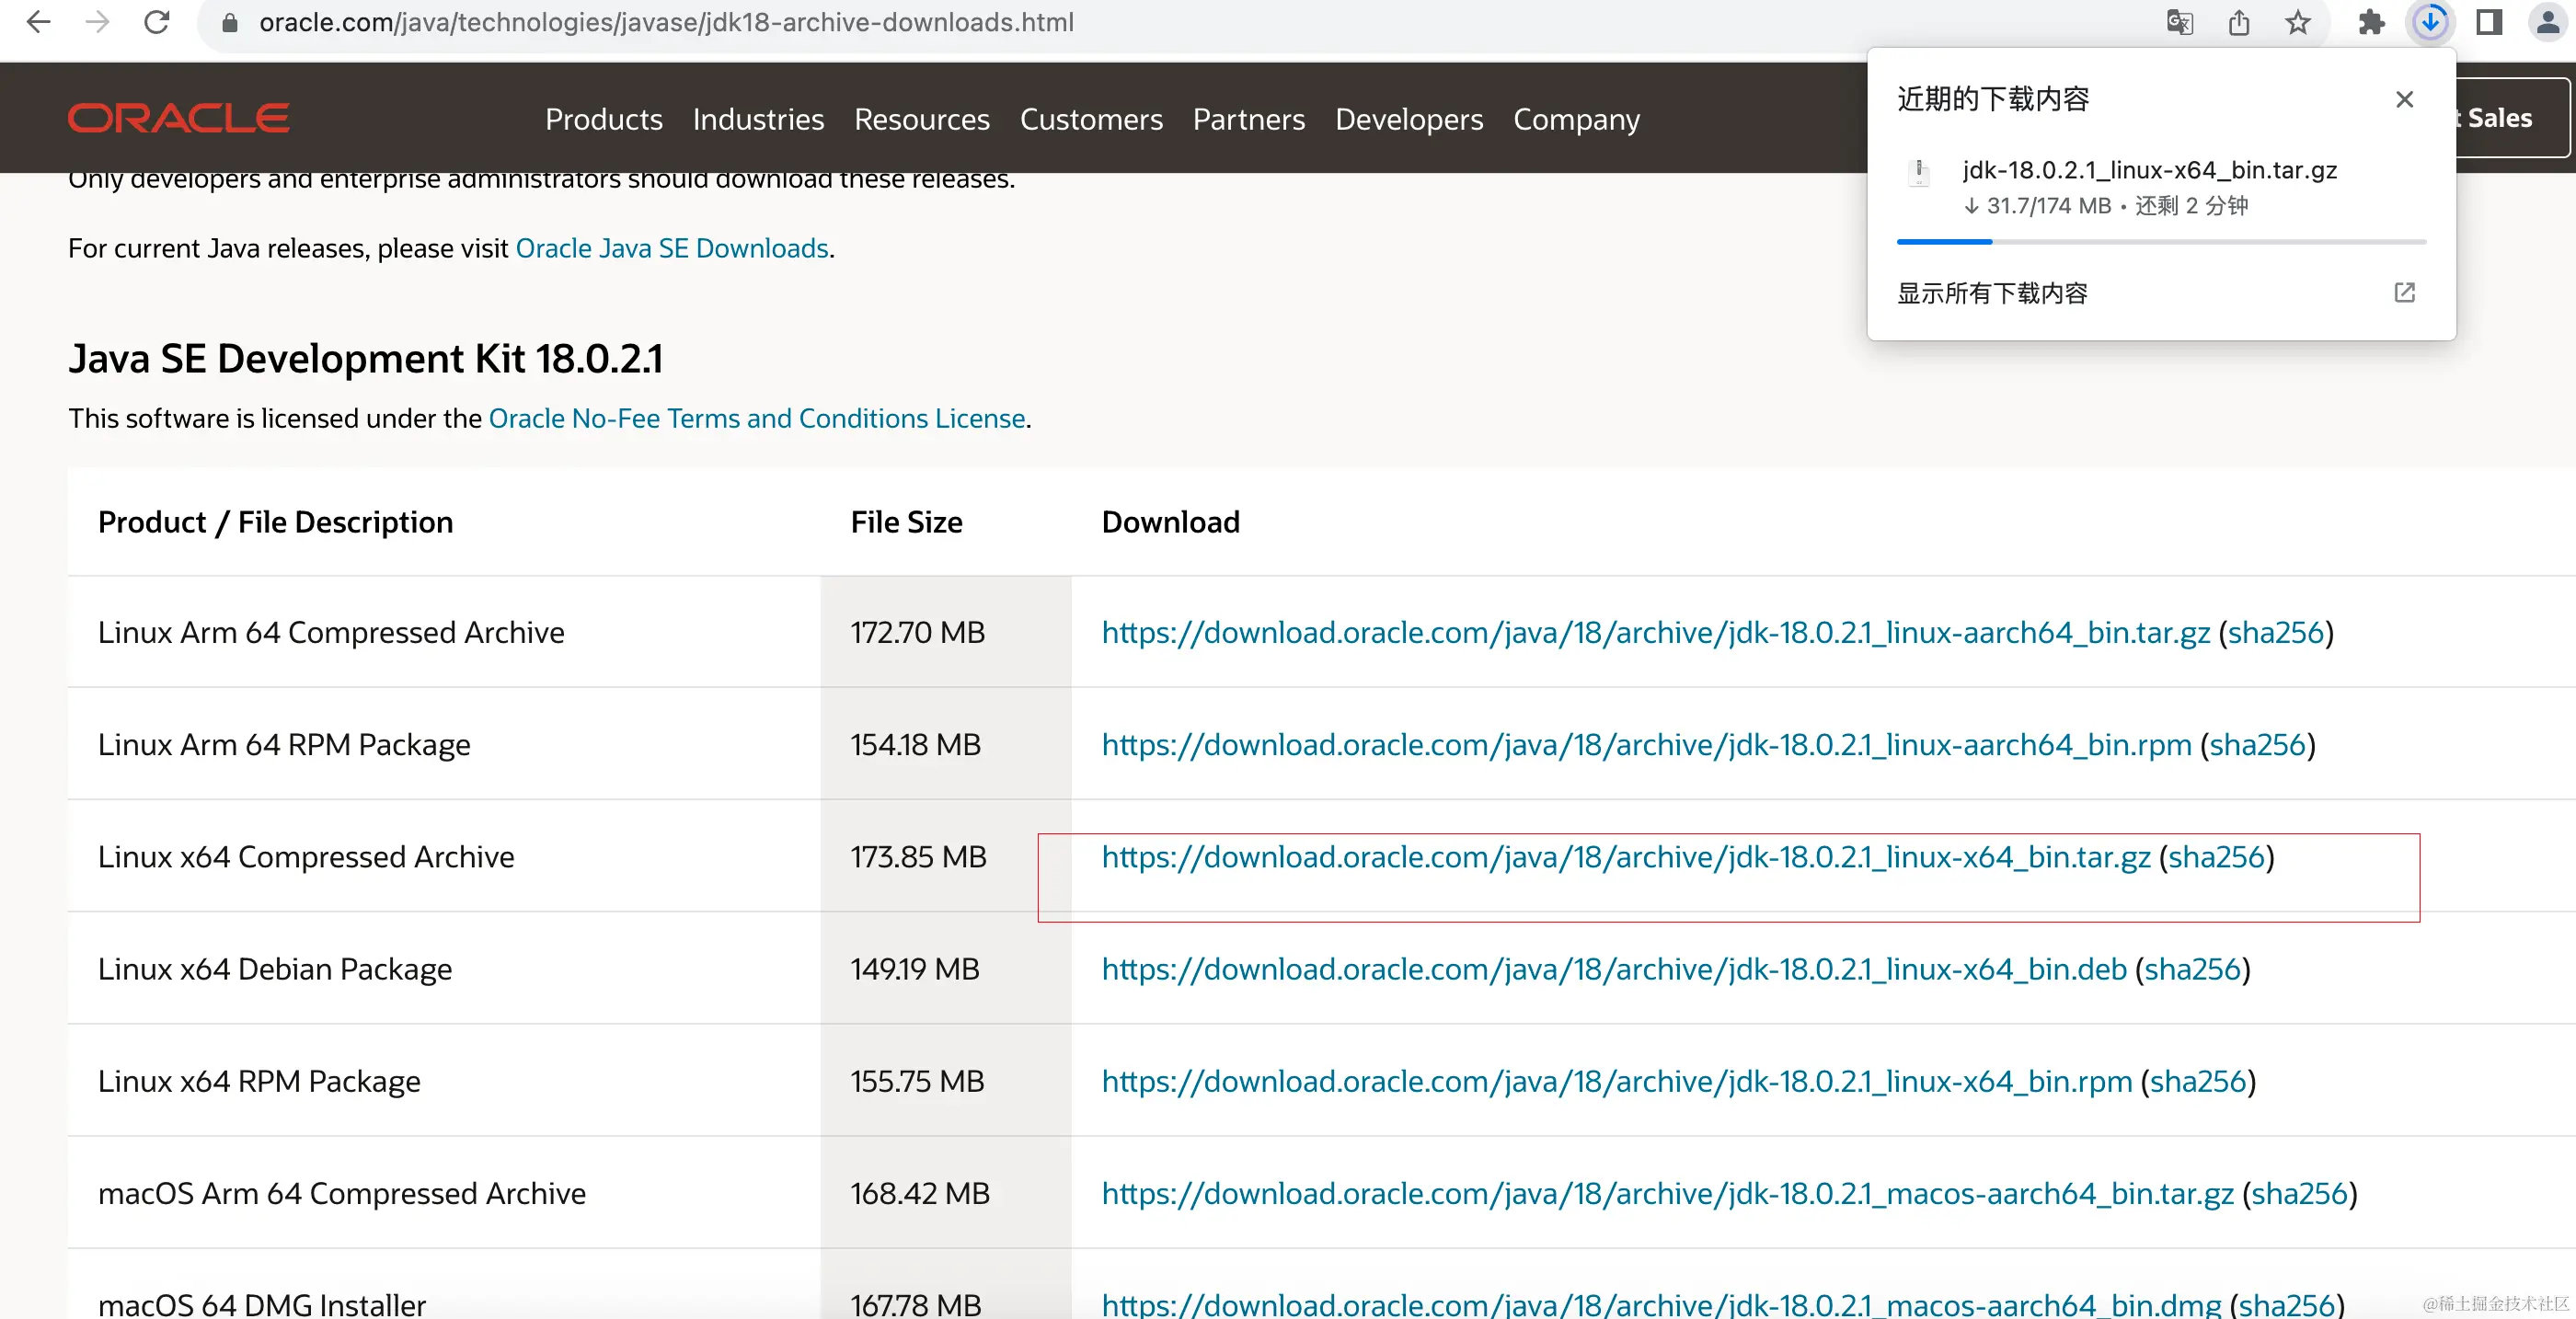Click the Oracle Java SE Downloads link
The height and width of the screenshot is (1319, 2576).
(x=671, y=248)
